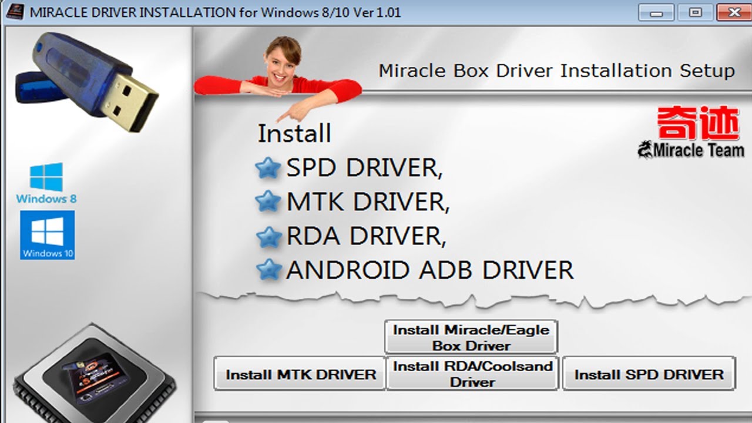Click 'Miracle Box Driver Installation Setup' heading
The width and height of the screenshot is (752, 423).
coord(556,71)
